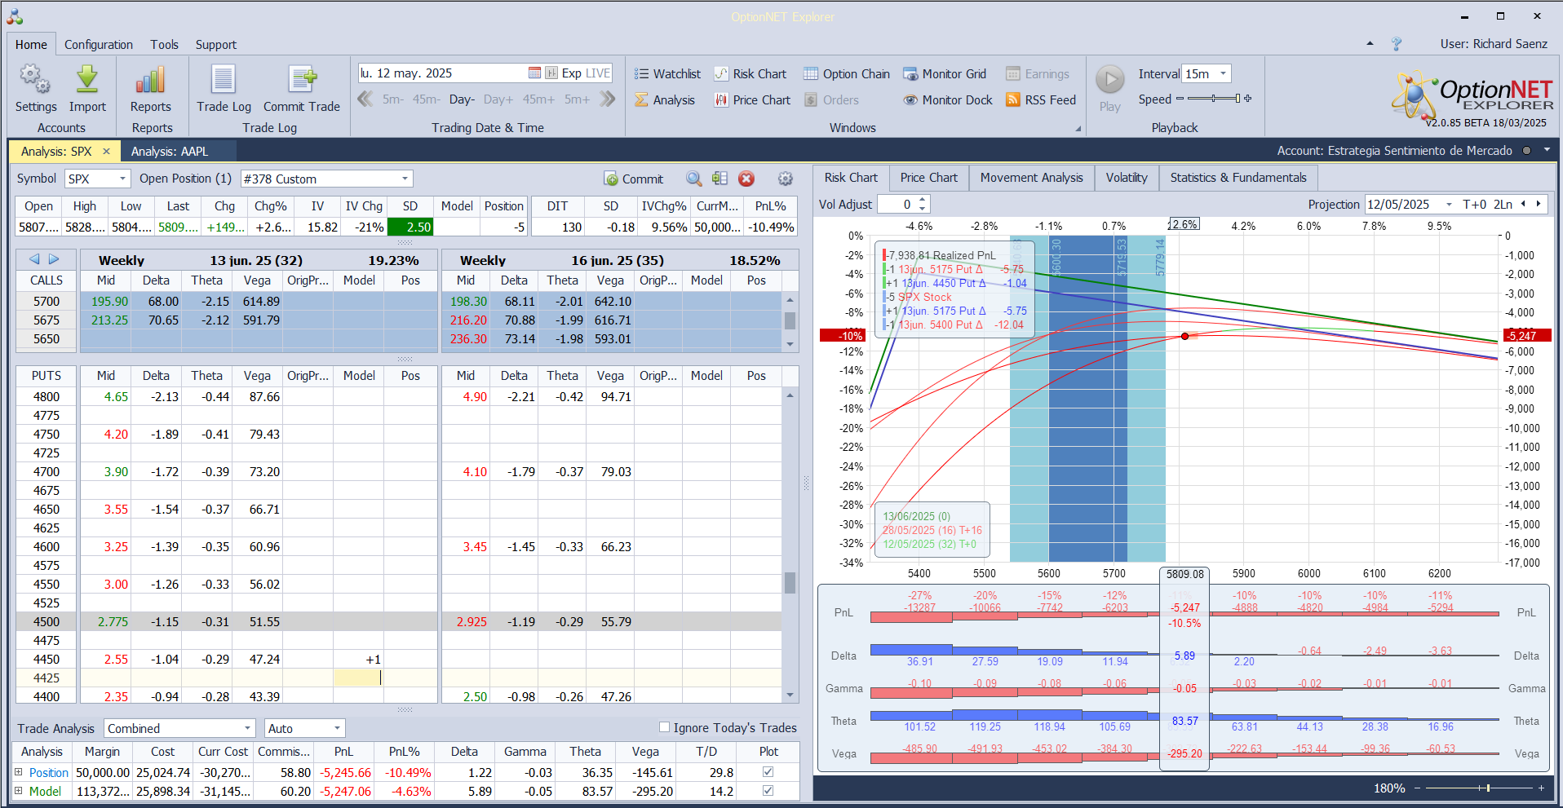Expand the Position row in Trade Analysis

[18, 772]
